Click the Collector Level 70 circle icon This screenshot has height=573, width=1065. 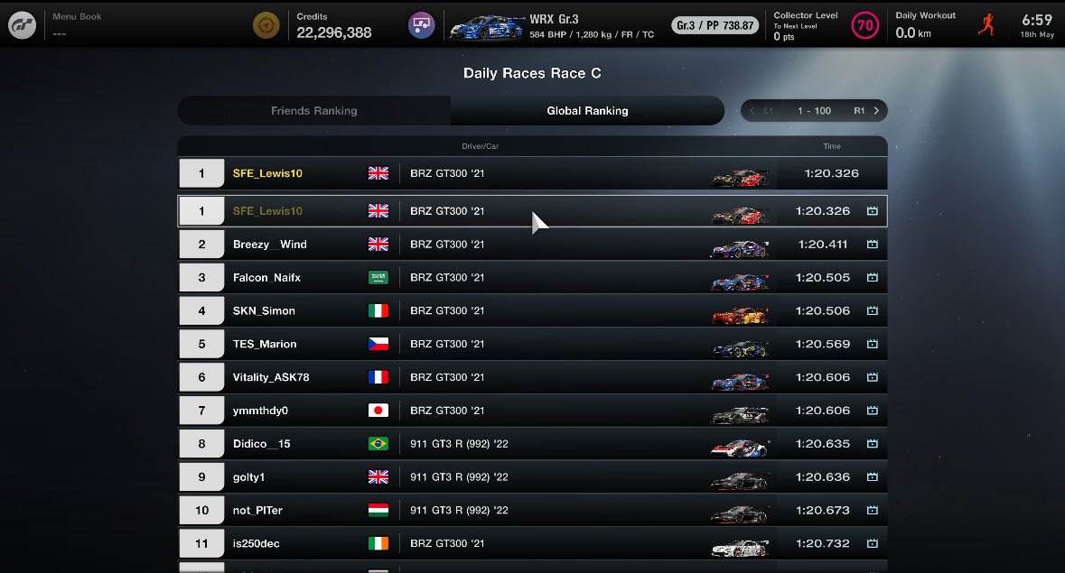[864, 26]
